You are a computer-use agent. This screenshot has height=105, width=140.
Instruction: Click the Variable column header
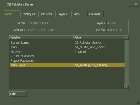tap(41, 37)
